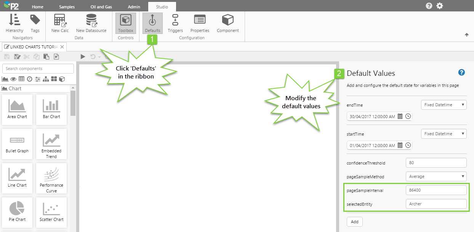This screenshot has width=474, height=232.
Task: Open the settings gear in top bar
Action: point(440,6)
